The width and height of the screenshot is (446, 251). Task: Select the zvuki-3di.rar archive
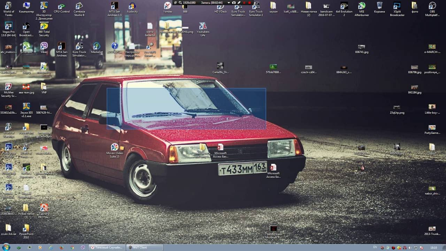pos(9,230)
